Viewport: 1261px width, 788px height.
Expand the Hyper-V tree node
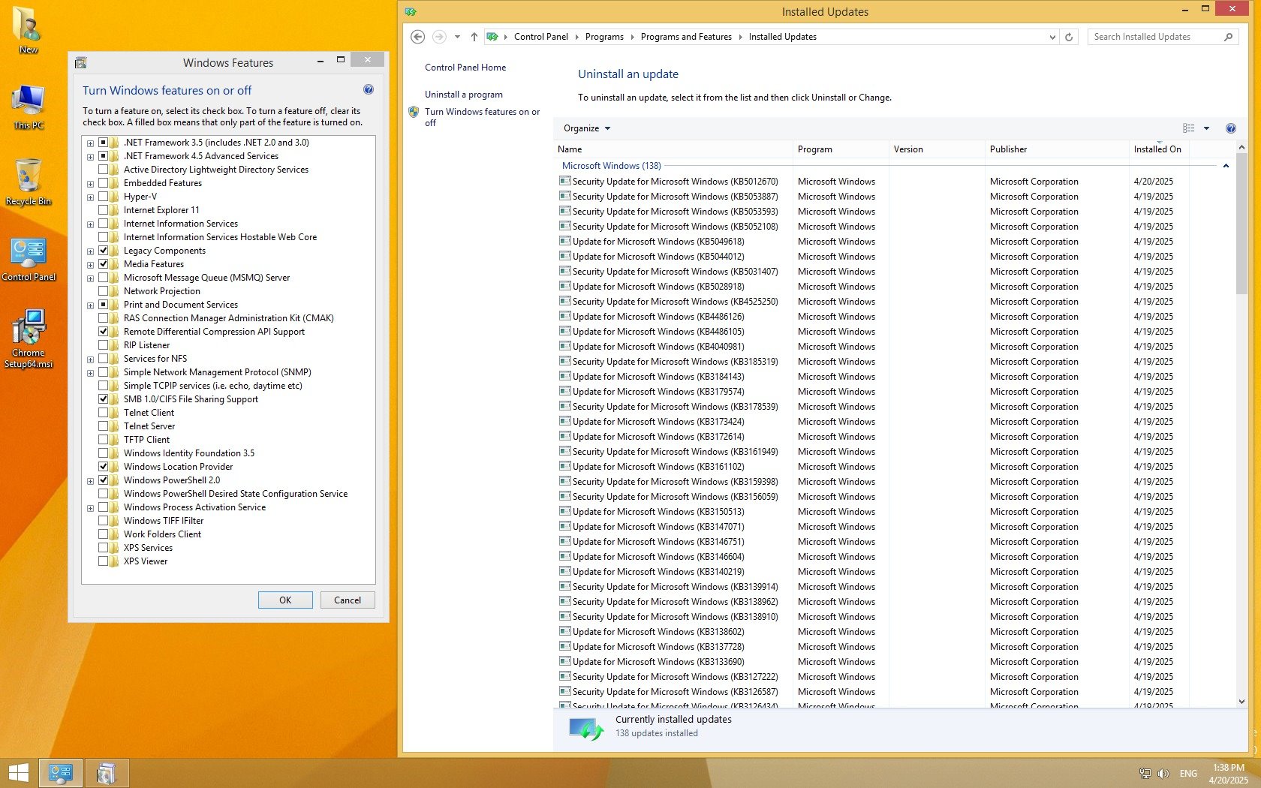click(x=90, y=197)
